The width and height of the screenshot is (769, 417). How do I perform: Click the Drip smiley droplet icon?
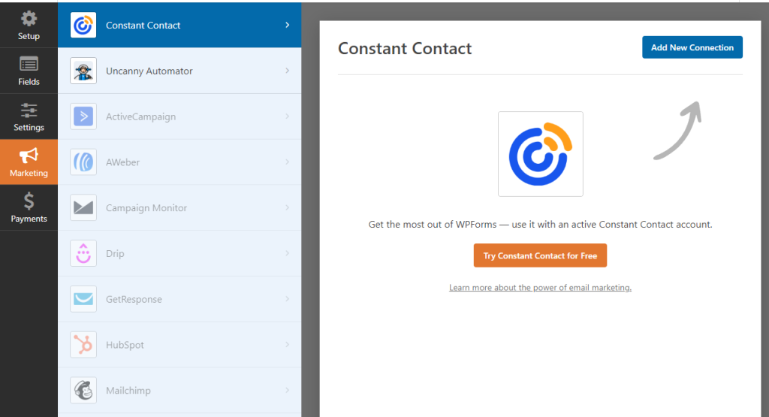[x=83, y=253]
